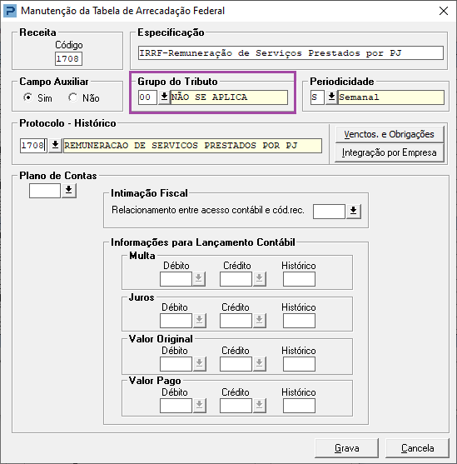The width and height of the screenshot is (457, 464).
Task: Click Plano de Contas input field
Action: (45, 191)
